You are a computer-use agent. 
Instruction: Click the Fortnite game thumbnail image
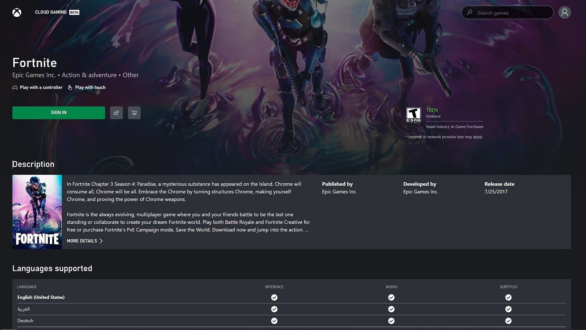tap(37, 211)
